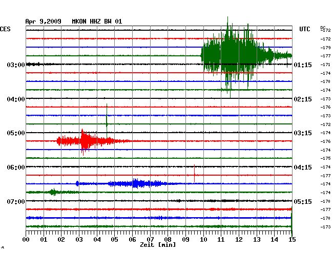Click the "05:15" UTC time label
Image resolution: width=333 pixels, height=253 pixels.
[303, 201]
